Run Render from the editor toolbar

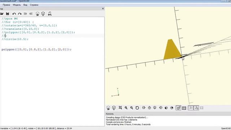pyautogui.click(x=43, y=14)
